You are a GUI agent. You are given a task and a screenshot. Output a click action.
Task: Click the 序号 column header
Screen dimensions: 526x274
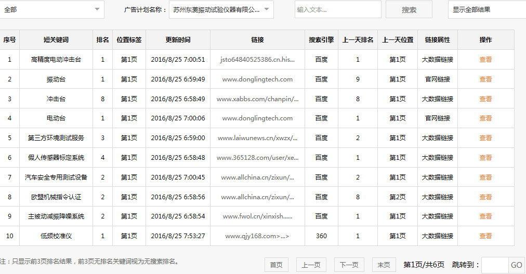9,40
